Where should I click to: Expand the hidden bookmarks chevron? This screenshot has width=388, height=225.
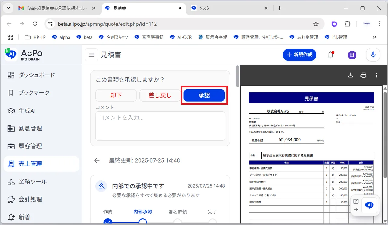coord(375,37)
